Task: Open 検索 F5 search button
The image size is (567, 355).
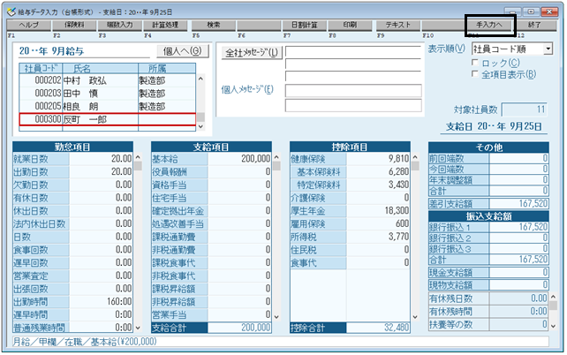Action: tap(214, 25)
